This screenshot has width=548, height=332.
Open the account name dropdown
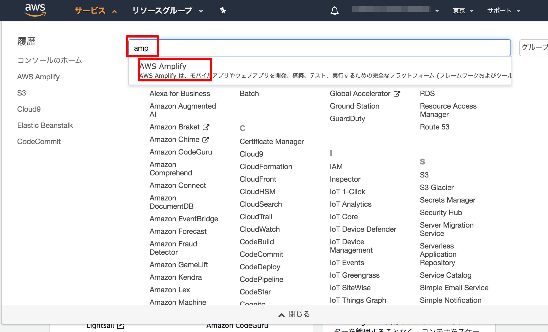(x=395, y=10)
